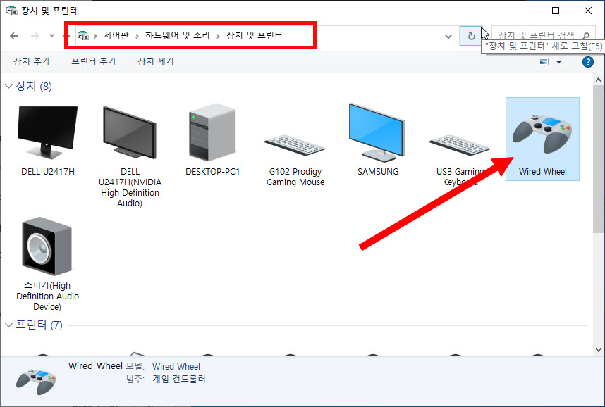Click the vertical scrollbar up arrow
Image resolution: width=605 pixels, height=407 pixels.
click(598, 80)
